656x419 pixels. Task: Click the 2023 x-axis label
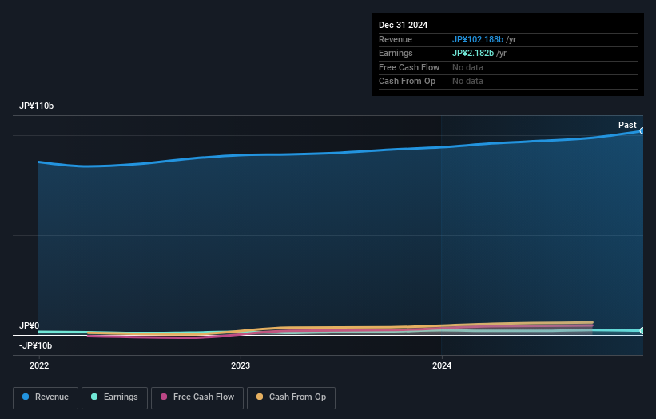[241, 366]
